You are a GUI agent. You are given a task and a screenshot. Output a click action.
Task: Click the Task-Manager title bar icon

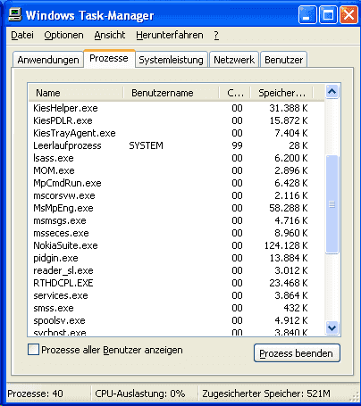click(14, 14)
